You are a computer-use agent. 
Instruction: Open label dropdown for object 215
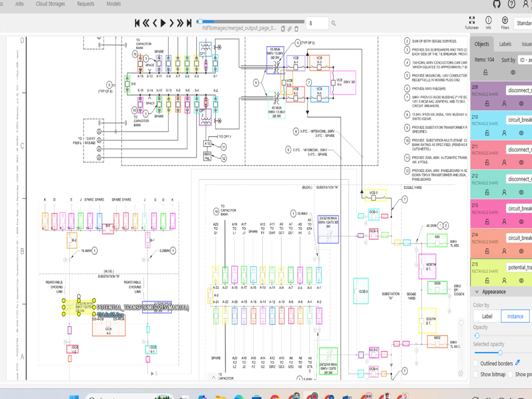coord(519,268)
